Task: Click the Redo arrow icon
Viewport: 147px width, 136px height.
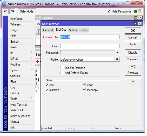Action: coord(12,11)
